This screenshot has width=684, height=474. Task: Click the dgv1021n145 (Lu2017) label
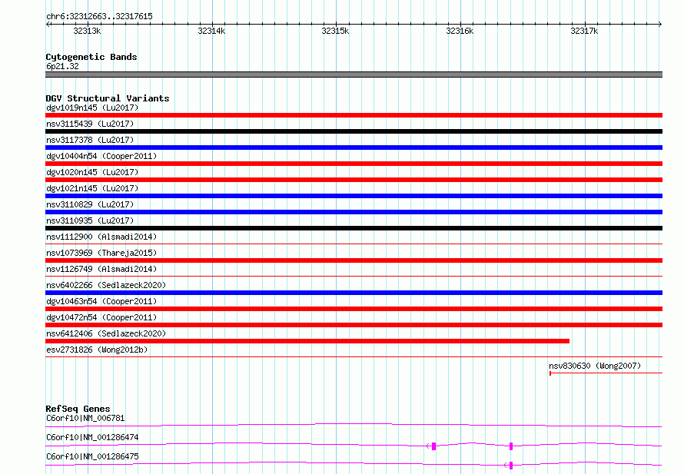(92, 188)
